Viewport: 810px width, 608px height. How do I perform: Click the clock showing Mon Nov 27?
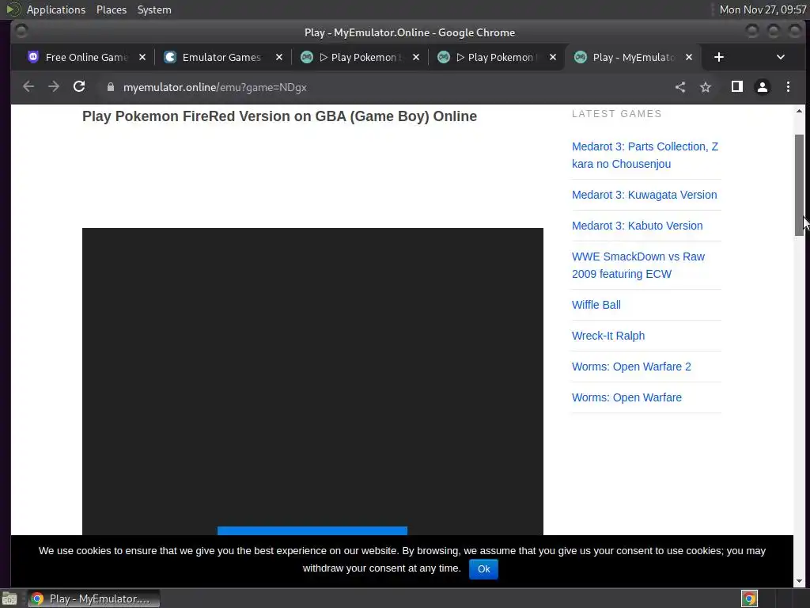pyautogui.click(x=763, y=9)
